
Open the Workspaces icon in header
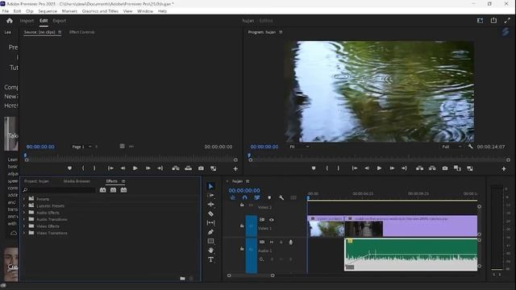(481, 20)
